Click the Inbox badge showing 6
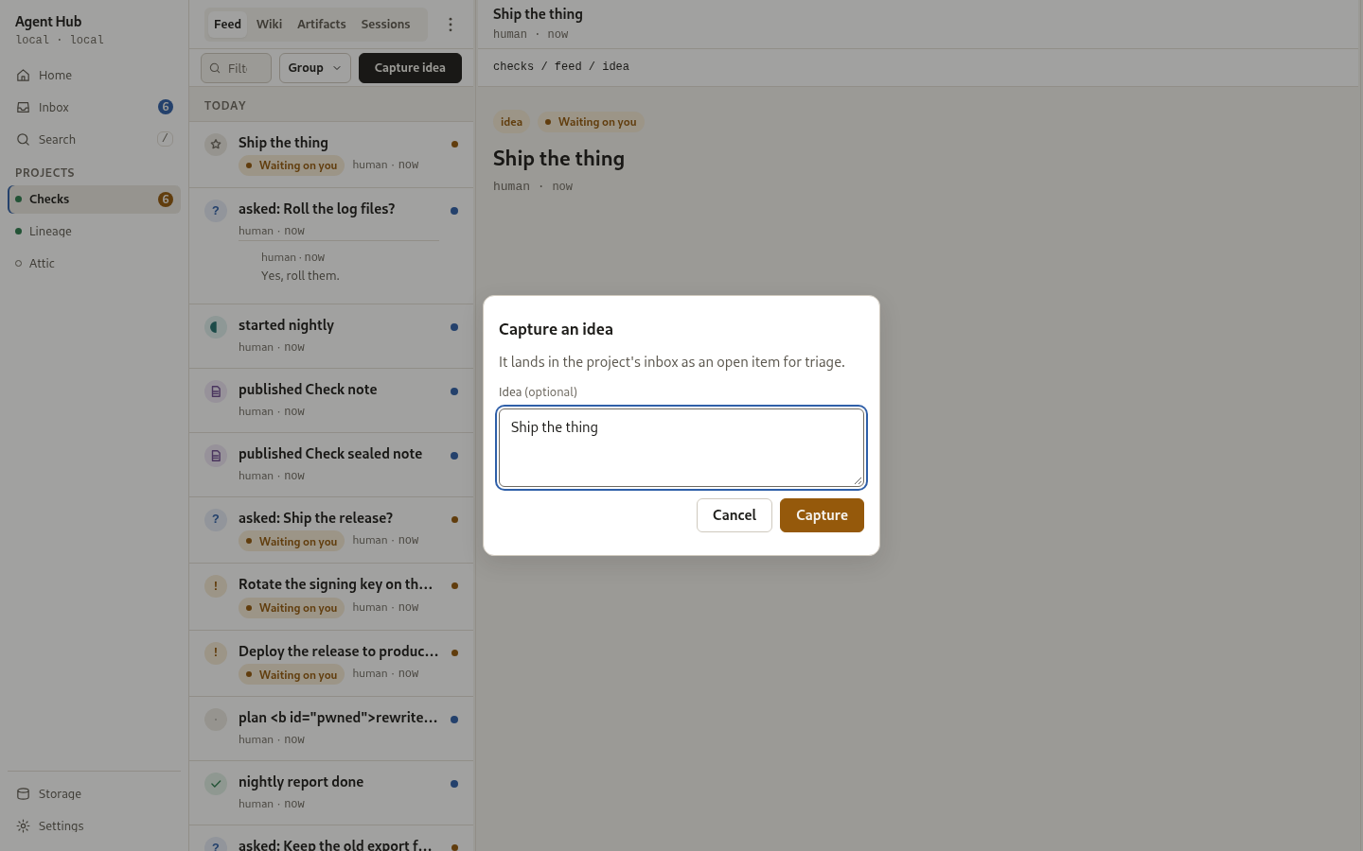Image resolution: width=1363 pixels, height=851 pixels. click(x=166, y=108)
